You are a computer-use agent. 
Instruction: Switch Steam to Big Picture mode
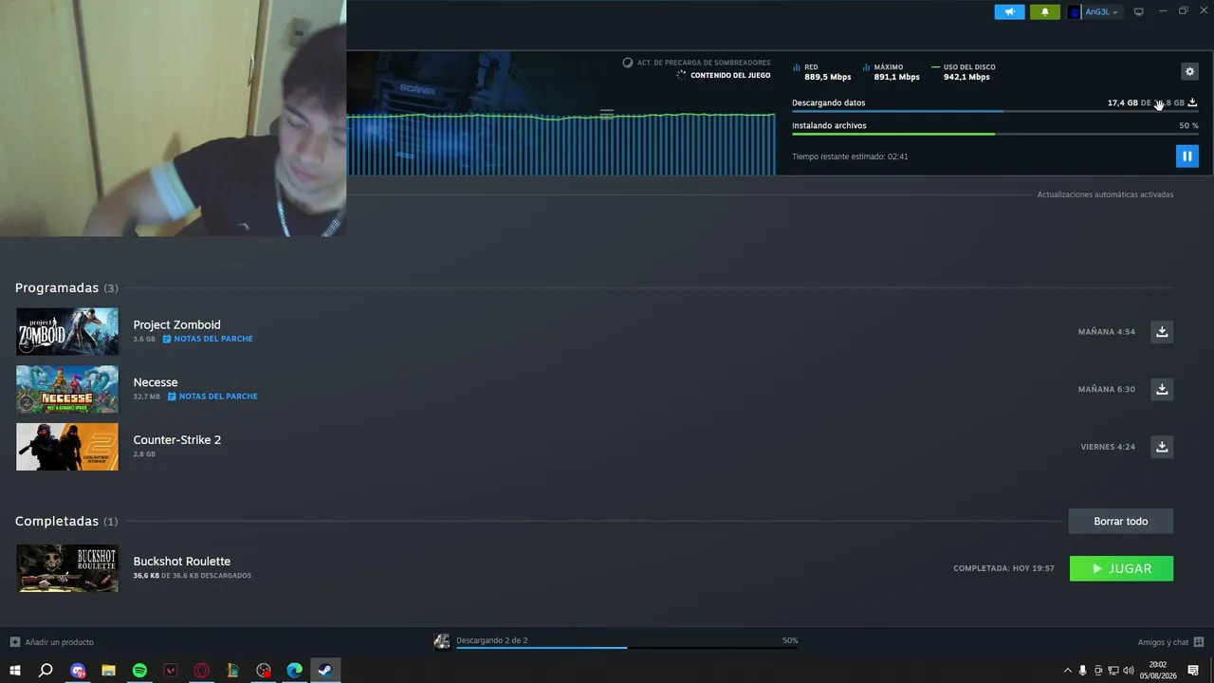[1139, 11]
